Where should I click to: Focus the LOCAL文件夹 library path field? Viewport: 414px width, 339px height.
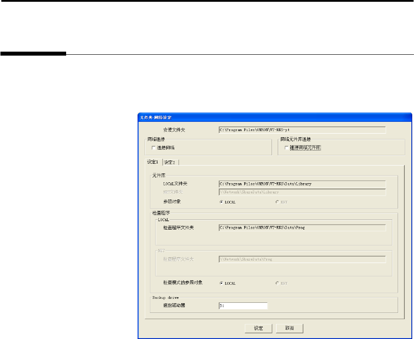[x=302, y=184]
